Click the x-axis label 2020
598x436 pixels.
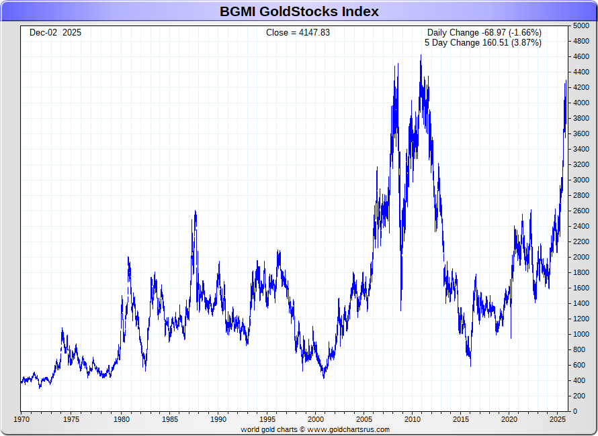(x=509, y=420)
